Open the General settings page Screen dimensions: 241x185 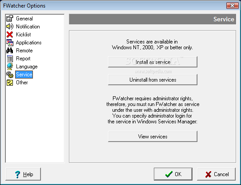coord(24,19)
